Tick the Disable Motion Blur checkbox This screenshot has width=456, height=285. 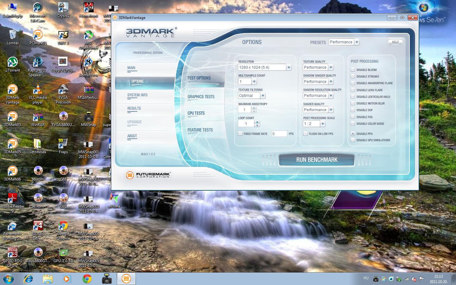pyautogui.click(x=353, y=103)
